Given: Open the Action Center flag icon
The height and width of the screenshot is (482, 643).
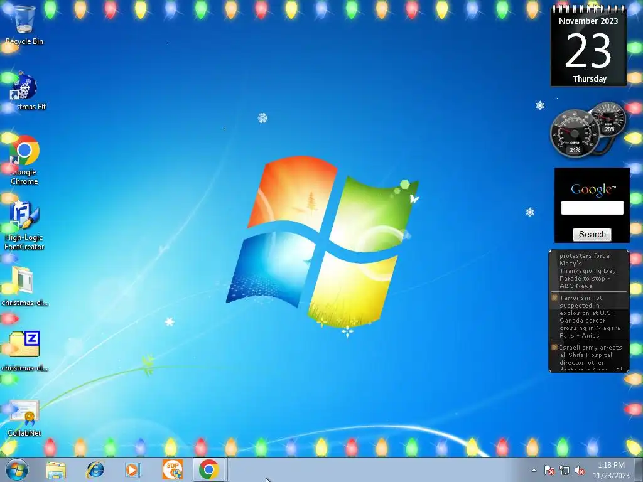Looking at the screenshot, I should coord(549,470).
